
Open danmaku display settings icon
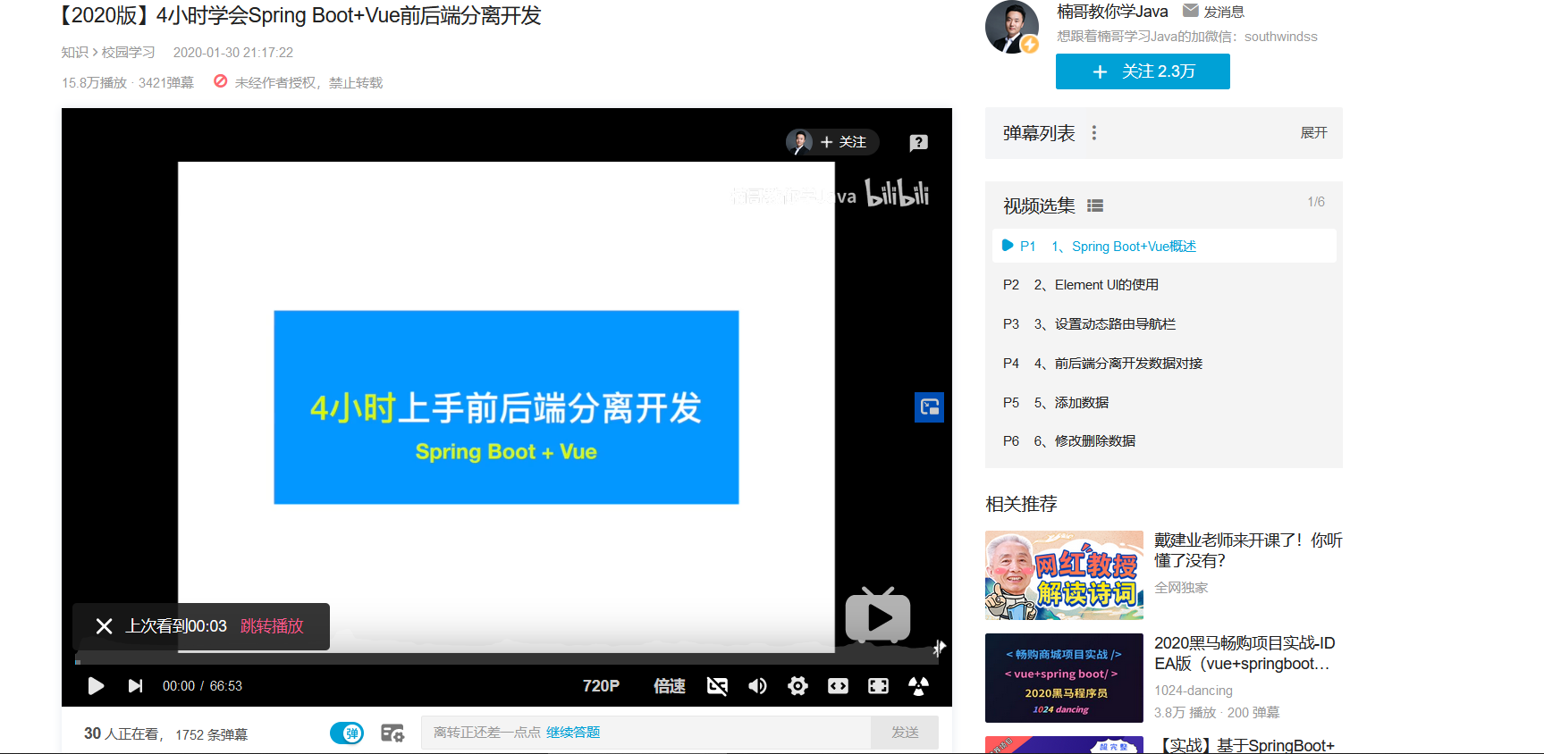coord(392,733)
